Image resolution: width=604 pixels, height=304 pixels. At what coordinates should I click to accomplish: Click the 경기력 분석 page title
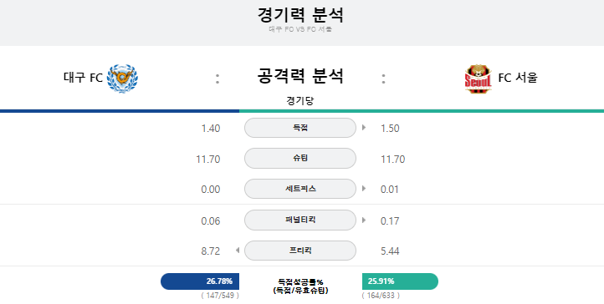click(300, 14)
